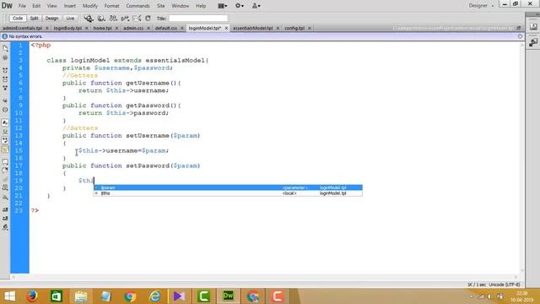This screenshot has height=304, width=540.
Task: Open Internet Explorer from the taskbar
Action: click(154, 296)
